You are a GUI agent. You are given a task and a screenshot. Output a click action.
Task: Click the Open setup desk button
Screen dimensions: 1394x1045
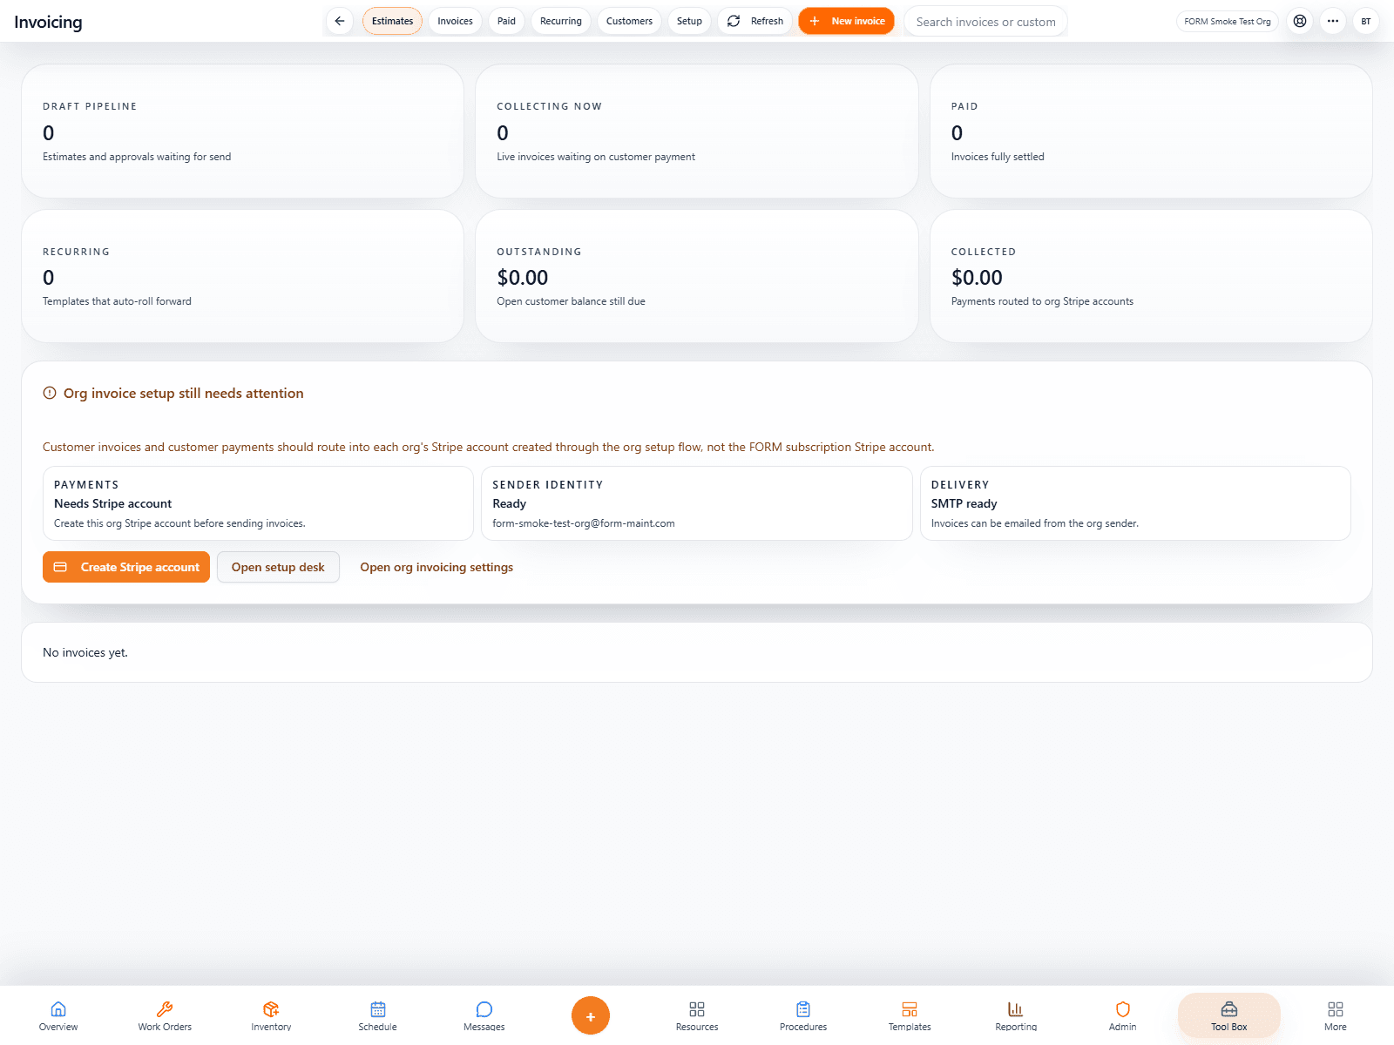point(278,567)
